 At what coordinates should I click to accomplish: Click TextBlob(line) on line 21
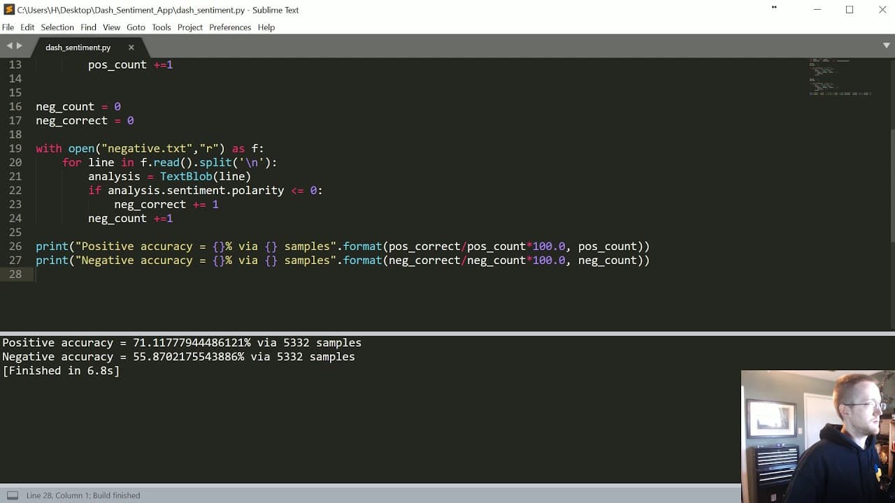tap(206, 176)
